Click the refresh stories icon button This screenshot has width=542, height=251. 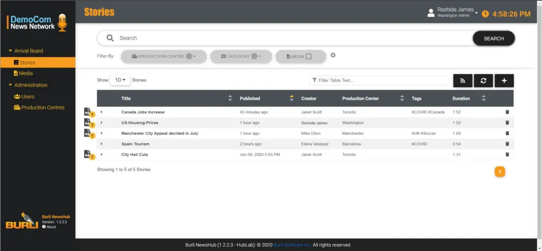click(483, 80)
